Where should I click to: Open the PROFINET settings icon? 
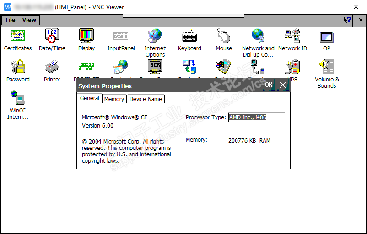[x=86, y=67]
